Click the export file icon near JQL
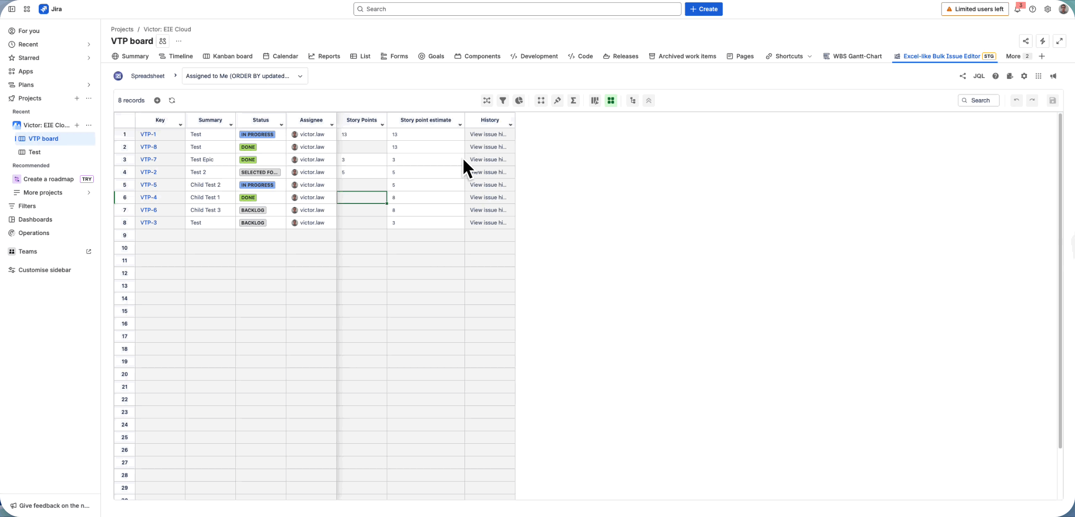1075x517 pixels. (1010, 76)
